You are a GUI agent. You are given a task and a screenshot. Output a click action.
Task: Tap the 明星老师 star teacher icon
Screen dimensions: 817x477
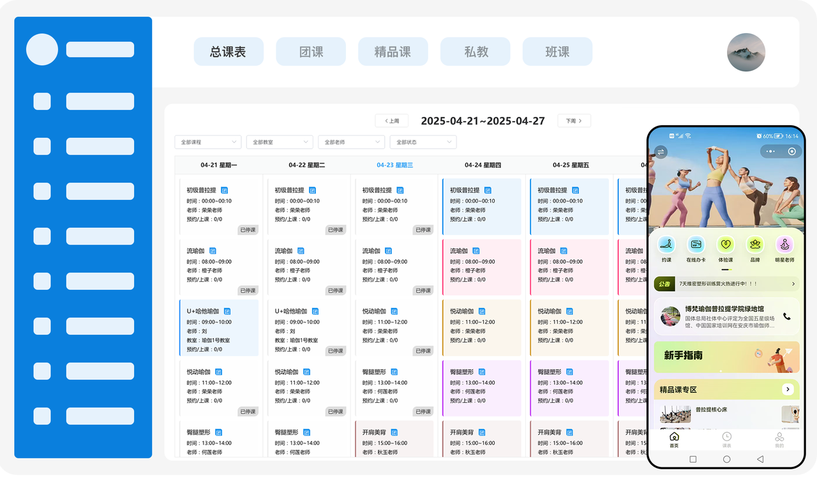pyautogui.click(x=784, y=245)
